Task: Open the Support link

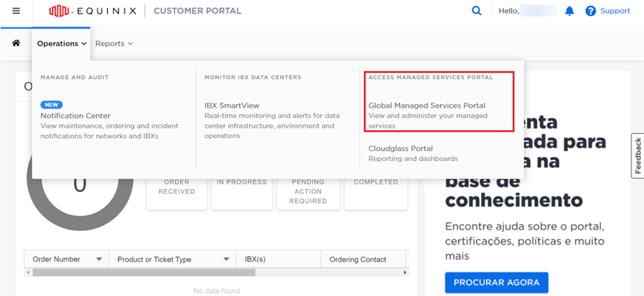Action: point(615,11)
